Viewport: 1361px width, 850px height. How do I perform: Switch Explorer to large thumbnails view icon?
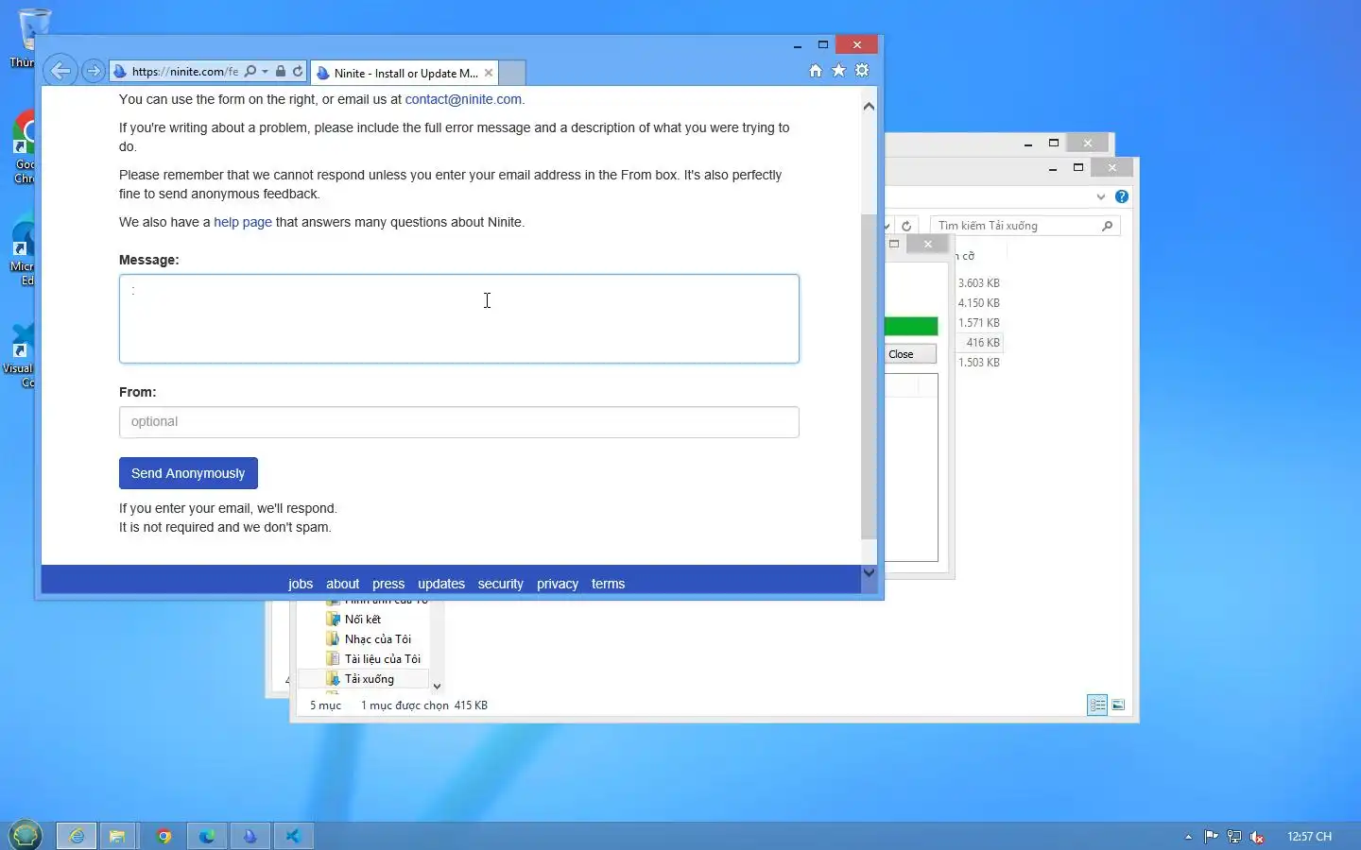(1118, 705)
